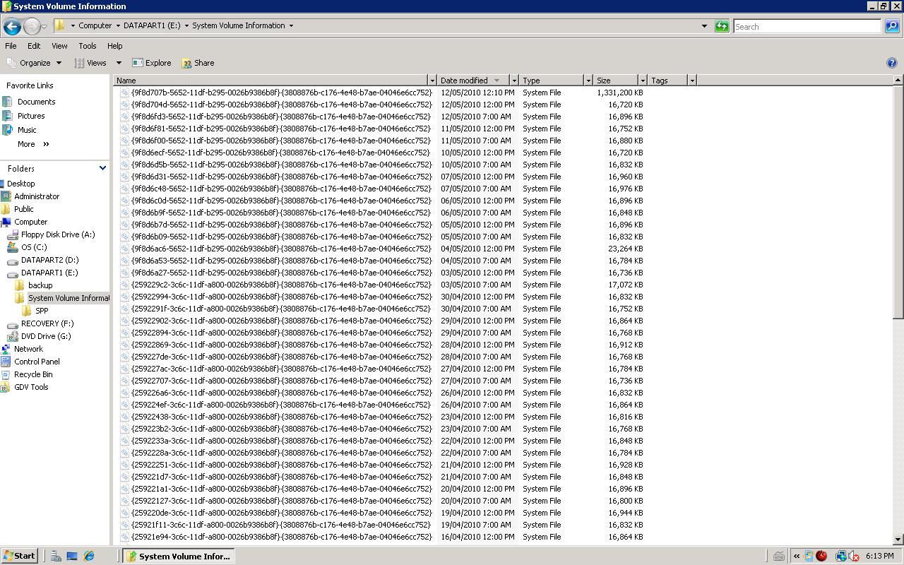Open the Date modified column dropdown
This screenshot has height=565, width=904.
[x=513, y=80]
